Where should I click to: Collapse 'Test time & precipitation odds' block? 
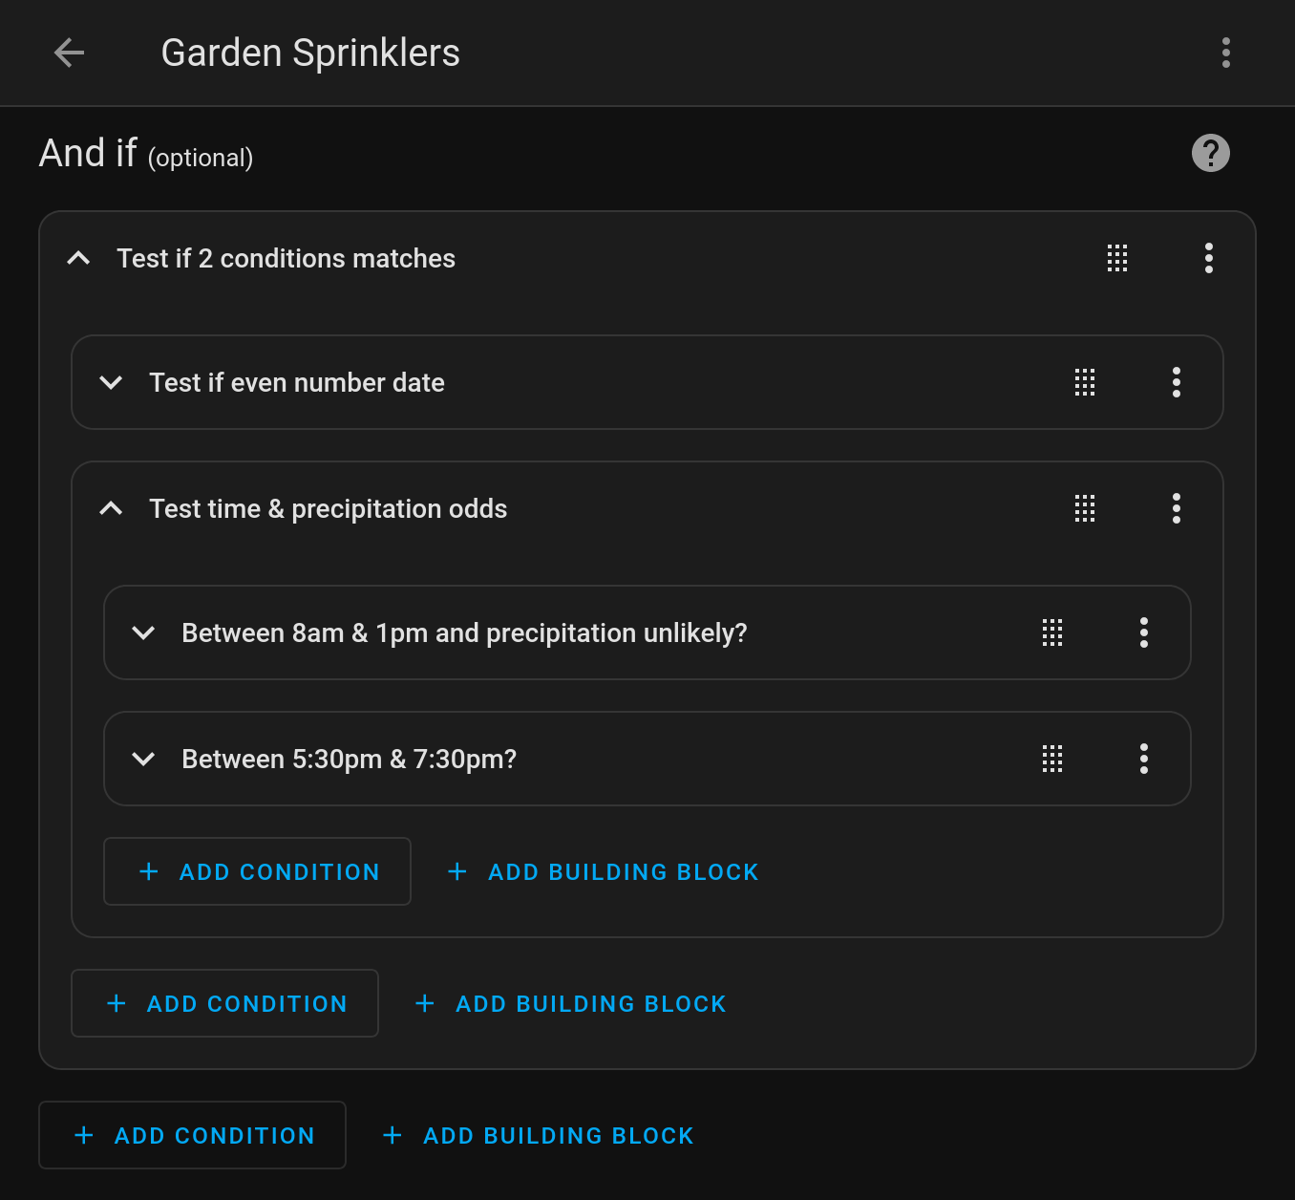click(112, 508)
